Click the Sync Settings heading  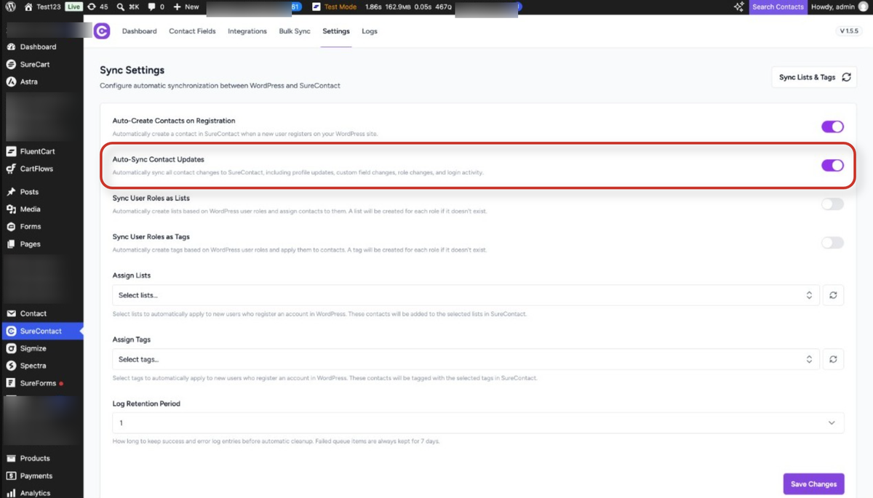point(132,70)
